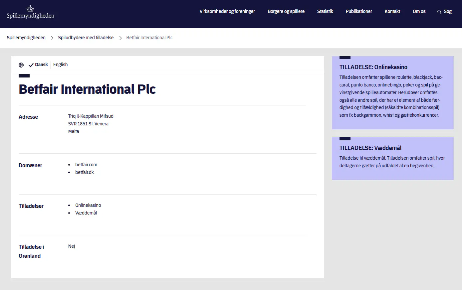This screenshot has height=290, width=462.
Task: Click the Nej value for Grønland
Action: 72,246
